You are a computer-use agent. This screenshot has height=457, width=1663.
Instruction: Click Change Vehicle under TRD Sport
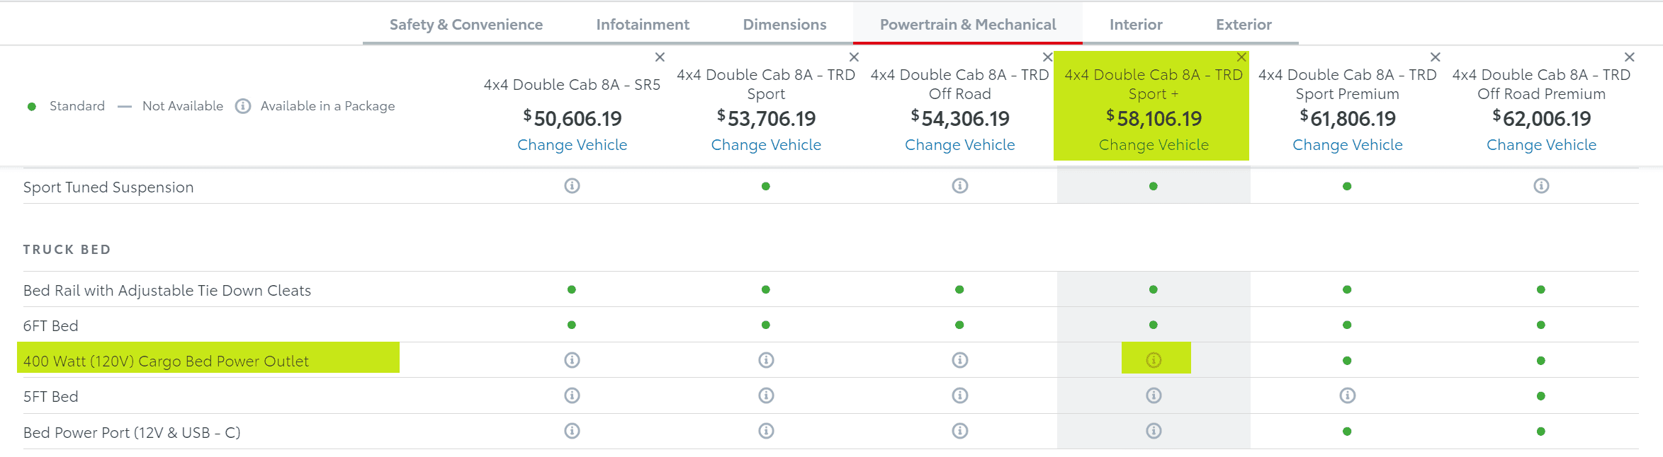pos(766,145)
